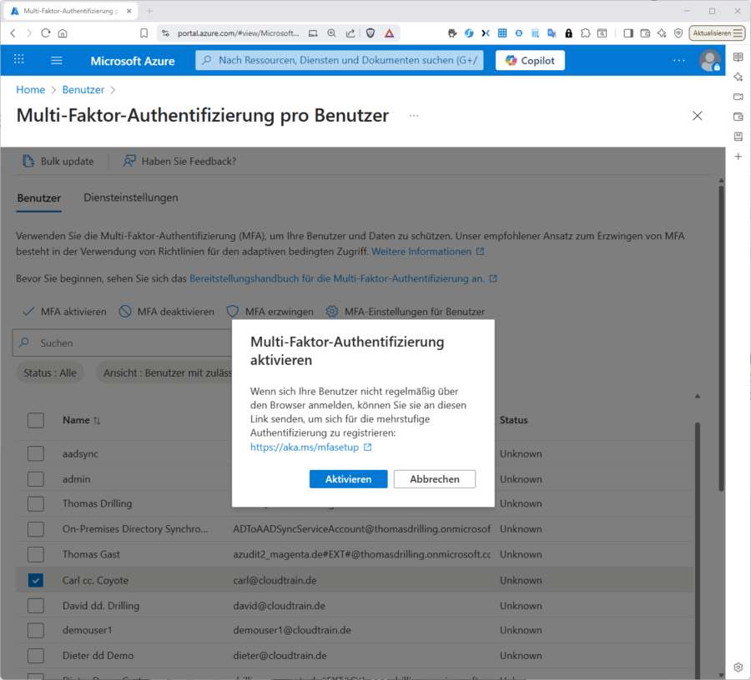
Task: Navigate to Benutzer breadcrumb
Action: click(83, 90)
